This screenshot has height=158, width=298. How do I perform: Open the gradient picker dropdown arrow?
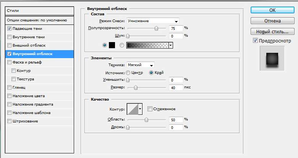(171, 45)
